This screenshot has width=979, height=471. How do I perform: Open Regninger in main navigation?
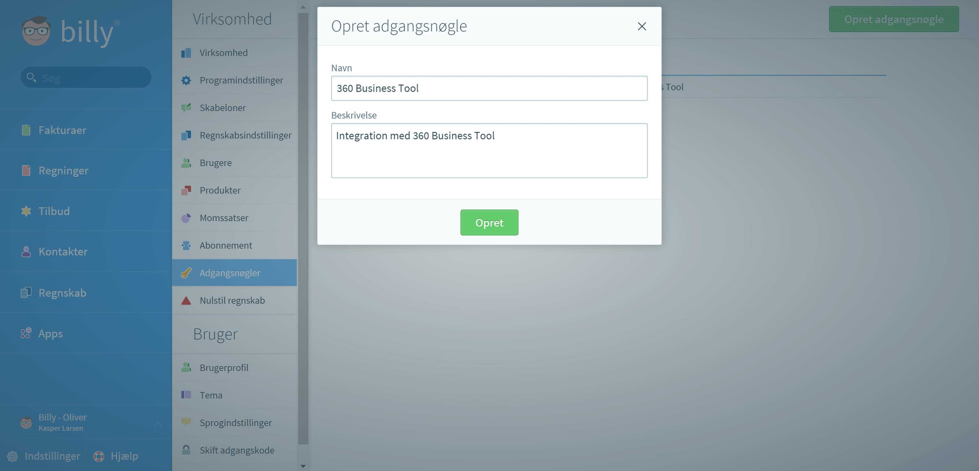[x=86, y=171]
